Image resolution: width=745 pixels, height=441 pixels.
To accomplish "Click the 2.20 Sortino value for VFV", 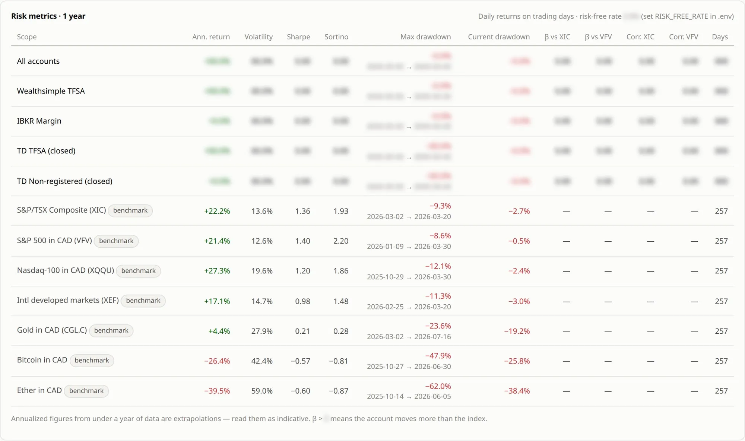I will tap(341, 241).
